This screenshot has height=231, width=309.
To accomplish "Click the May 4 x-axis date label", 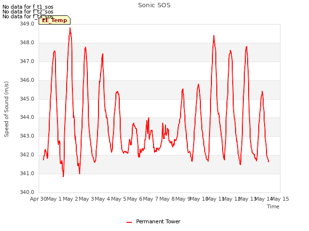I will click(102, 199).
